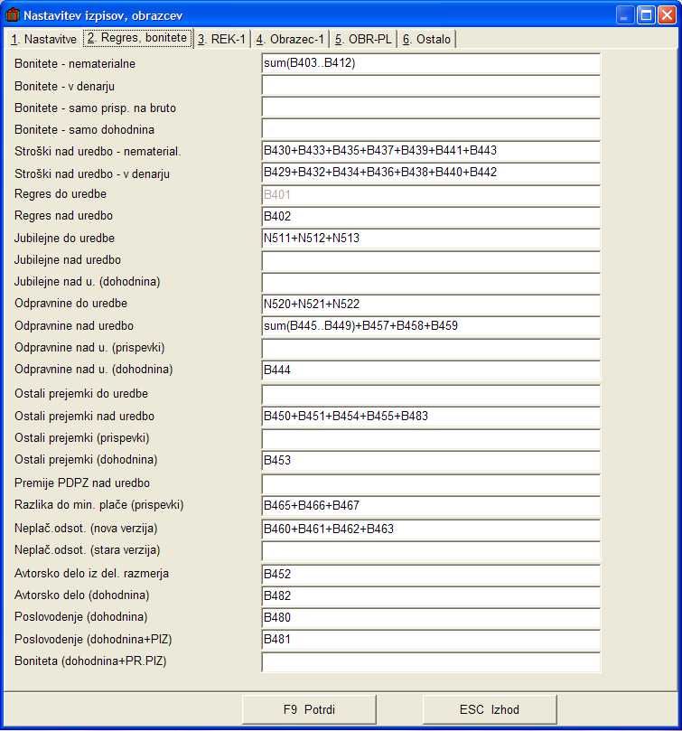Minimize the Nastavitev izpisov window
This screenshot has width=682, height=731.
pos(625,14)
